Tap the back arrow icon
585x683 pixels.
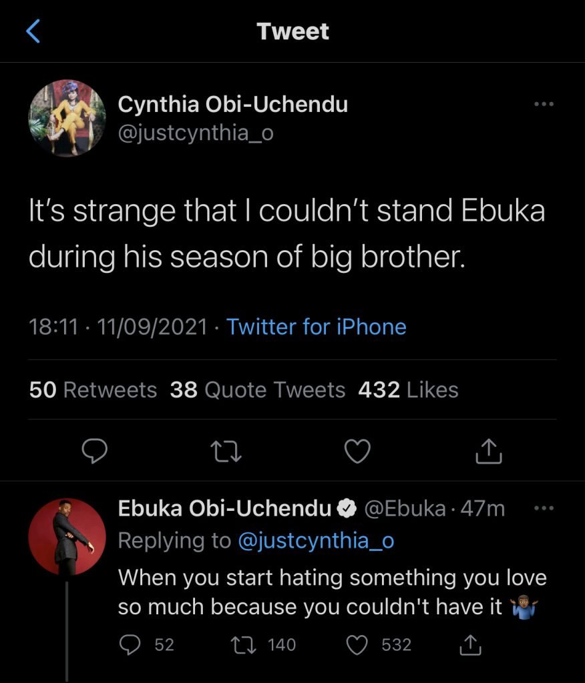coord(33,31)
